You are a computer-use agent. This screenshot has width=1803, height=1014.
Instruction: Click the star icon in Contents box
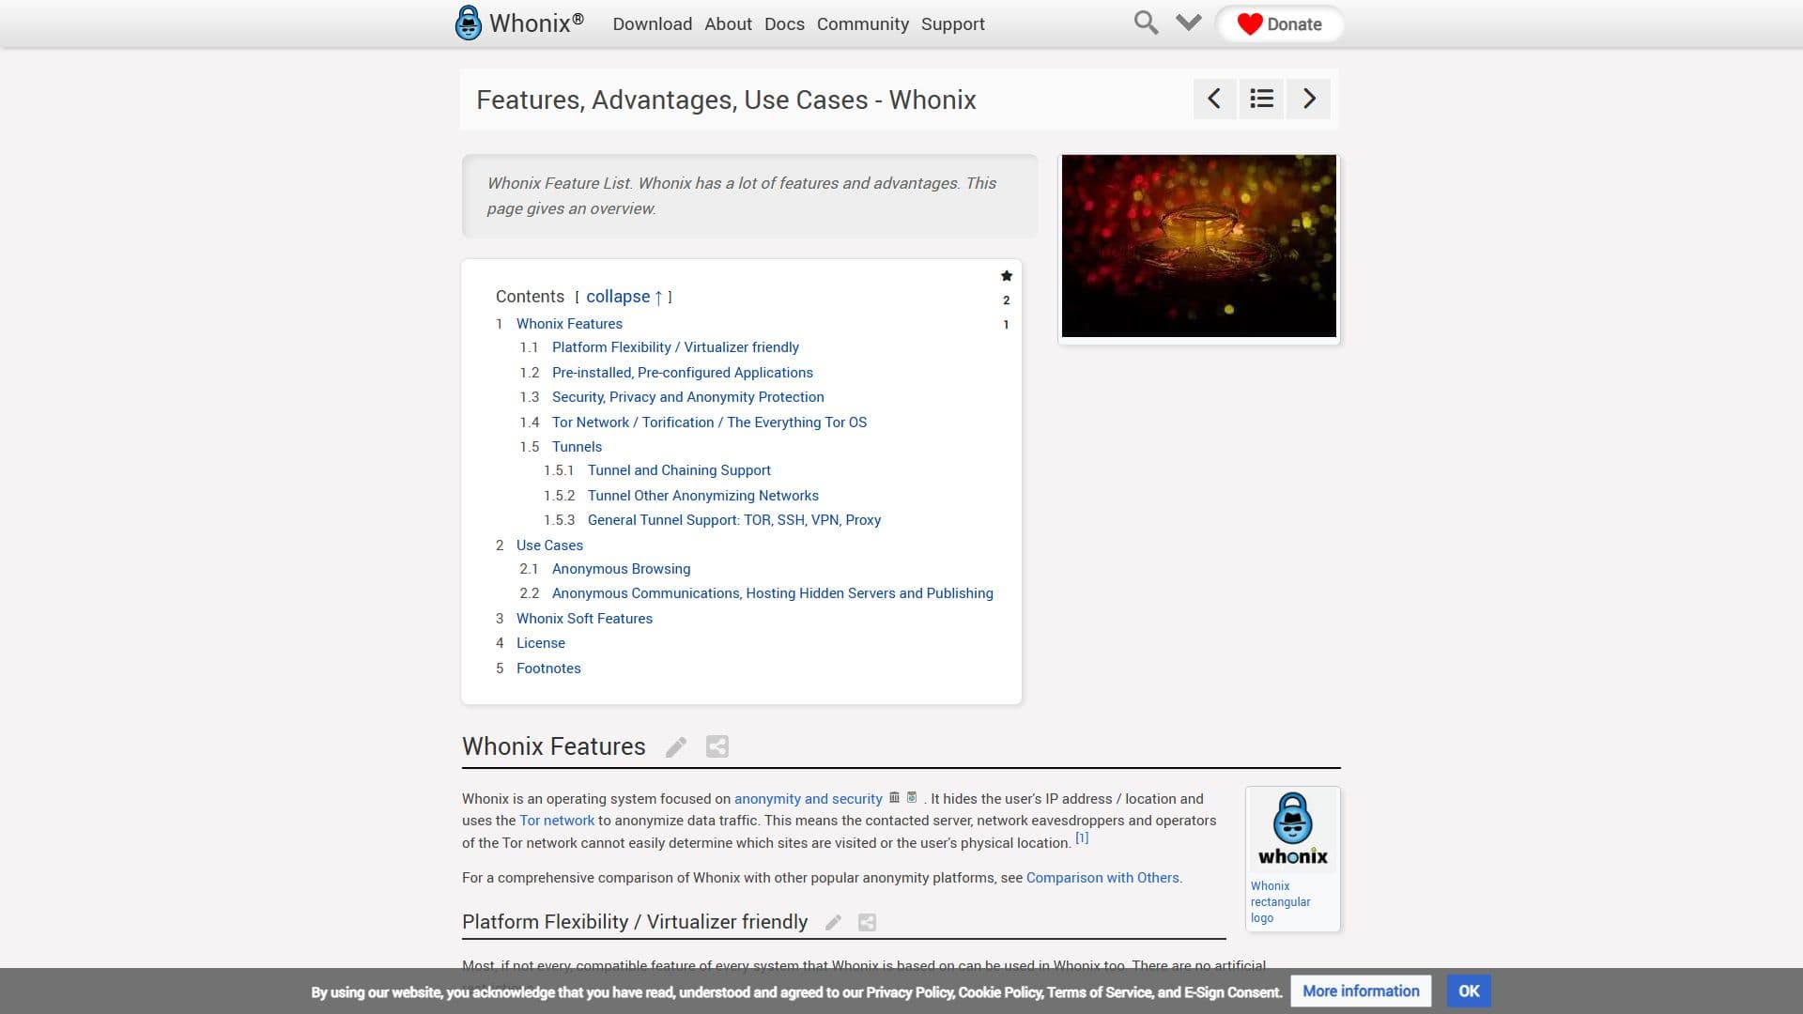pyautogui.click(x=1007, y=276)
